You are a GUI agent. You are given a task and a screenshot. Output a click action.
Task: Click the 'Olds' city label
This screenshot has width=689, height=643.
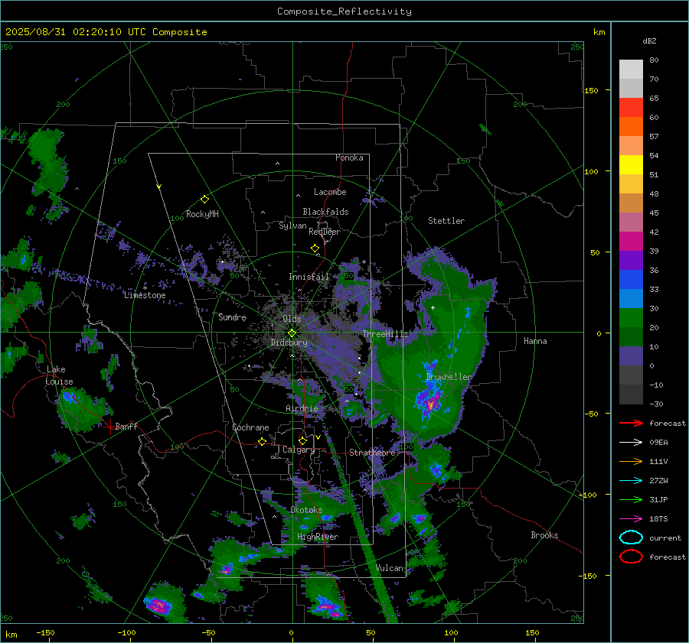coord(292,319)
